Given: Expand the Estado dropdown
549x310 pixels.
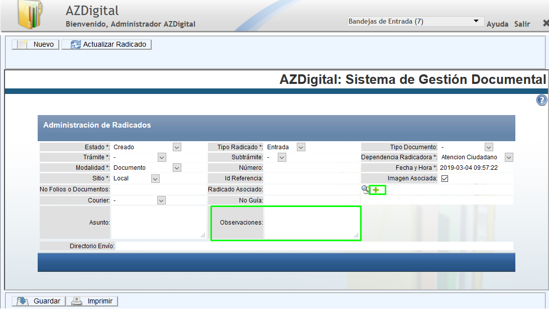Looking at the screenshot, I should (x=177, y=147).
